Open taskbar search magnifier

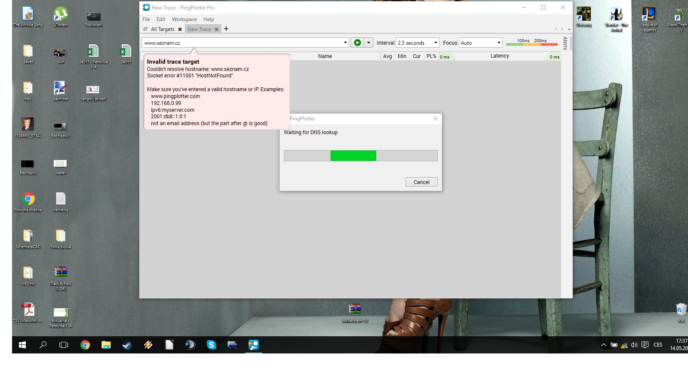pos(43,345)
